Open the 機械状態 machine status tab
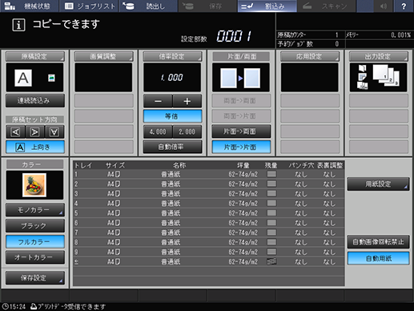 (30, 6)
